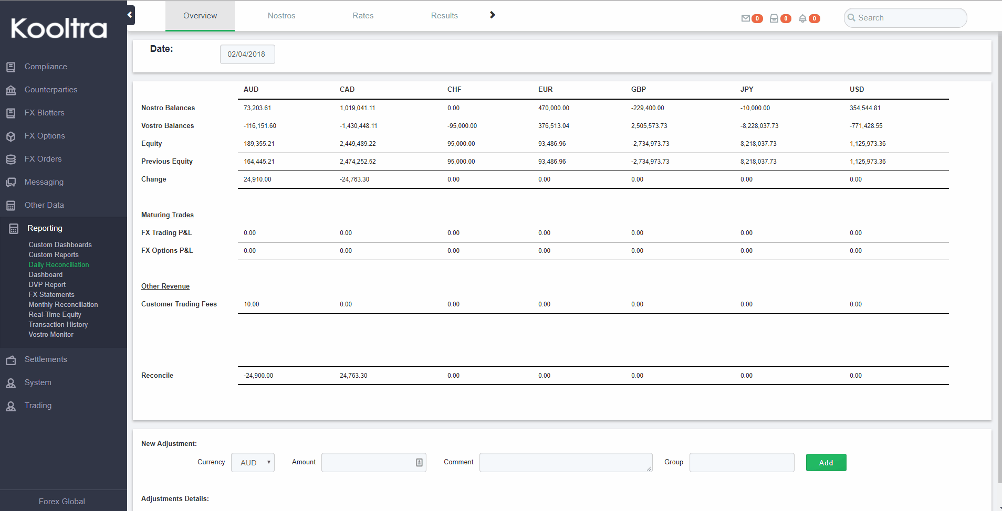
Task: Click the Counterparties bank icon
Action: (x=11, y=90)
